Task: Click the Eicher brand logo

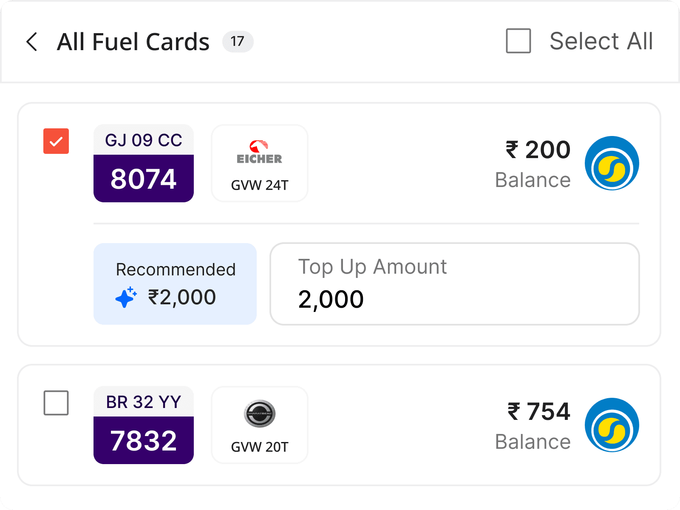Action: point(259,152)
